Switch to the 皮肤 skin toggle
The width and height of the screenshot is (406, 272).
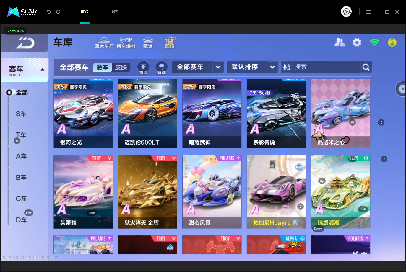pyautogui.click(x=121, y=67)
